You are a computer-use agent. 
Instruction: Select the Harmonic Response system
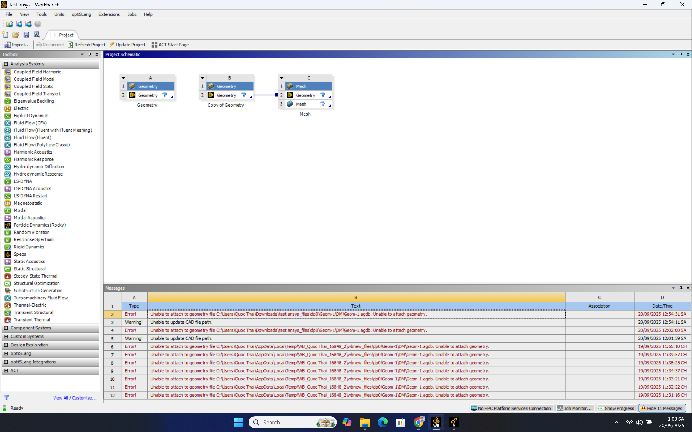coord(34,159)
